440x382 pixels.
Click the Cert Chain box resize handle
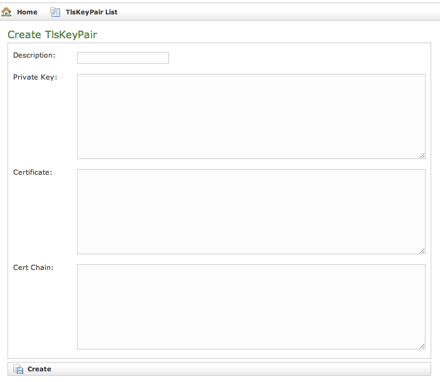[422, 346]
